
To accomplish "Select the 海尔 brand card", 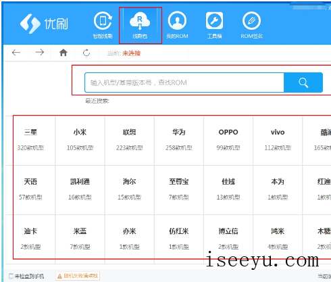I will (130, 190).
